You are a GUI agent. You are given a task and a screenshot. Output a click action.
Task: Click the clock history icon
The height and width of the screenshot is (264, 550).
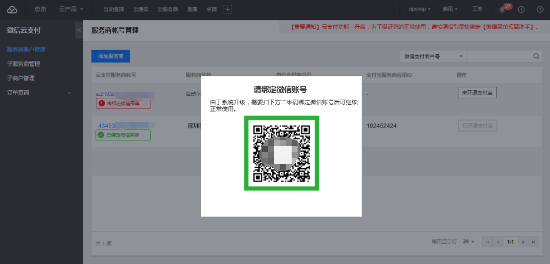click(x=521, y=9)
